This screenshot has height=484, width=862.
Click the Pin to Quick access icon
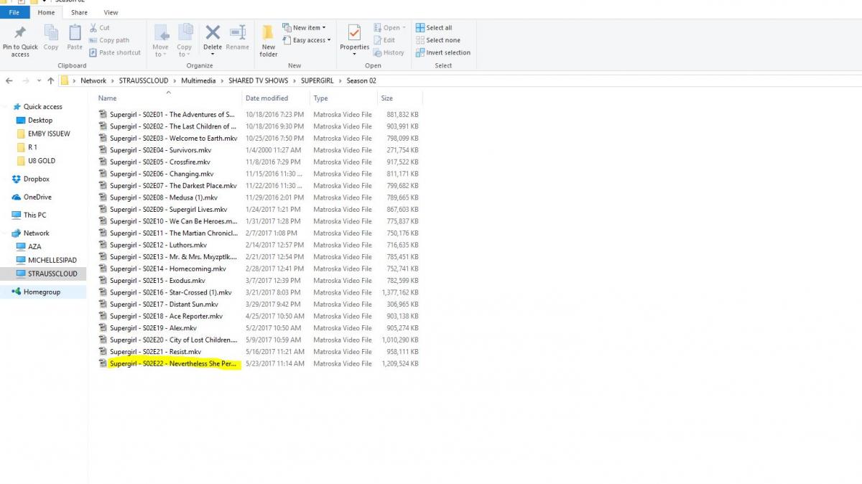(x=20, y=33)
